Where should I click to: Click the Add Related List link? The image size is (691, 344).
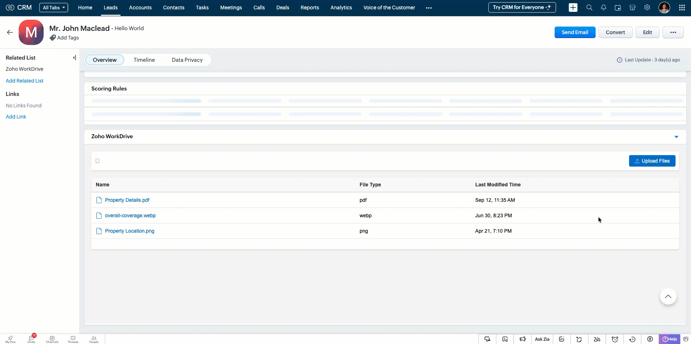(24, 81)
